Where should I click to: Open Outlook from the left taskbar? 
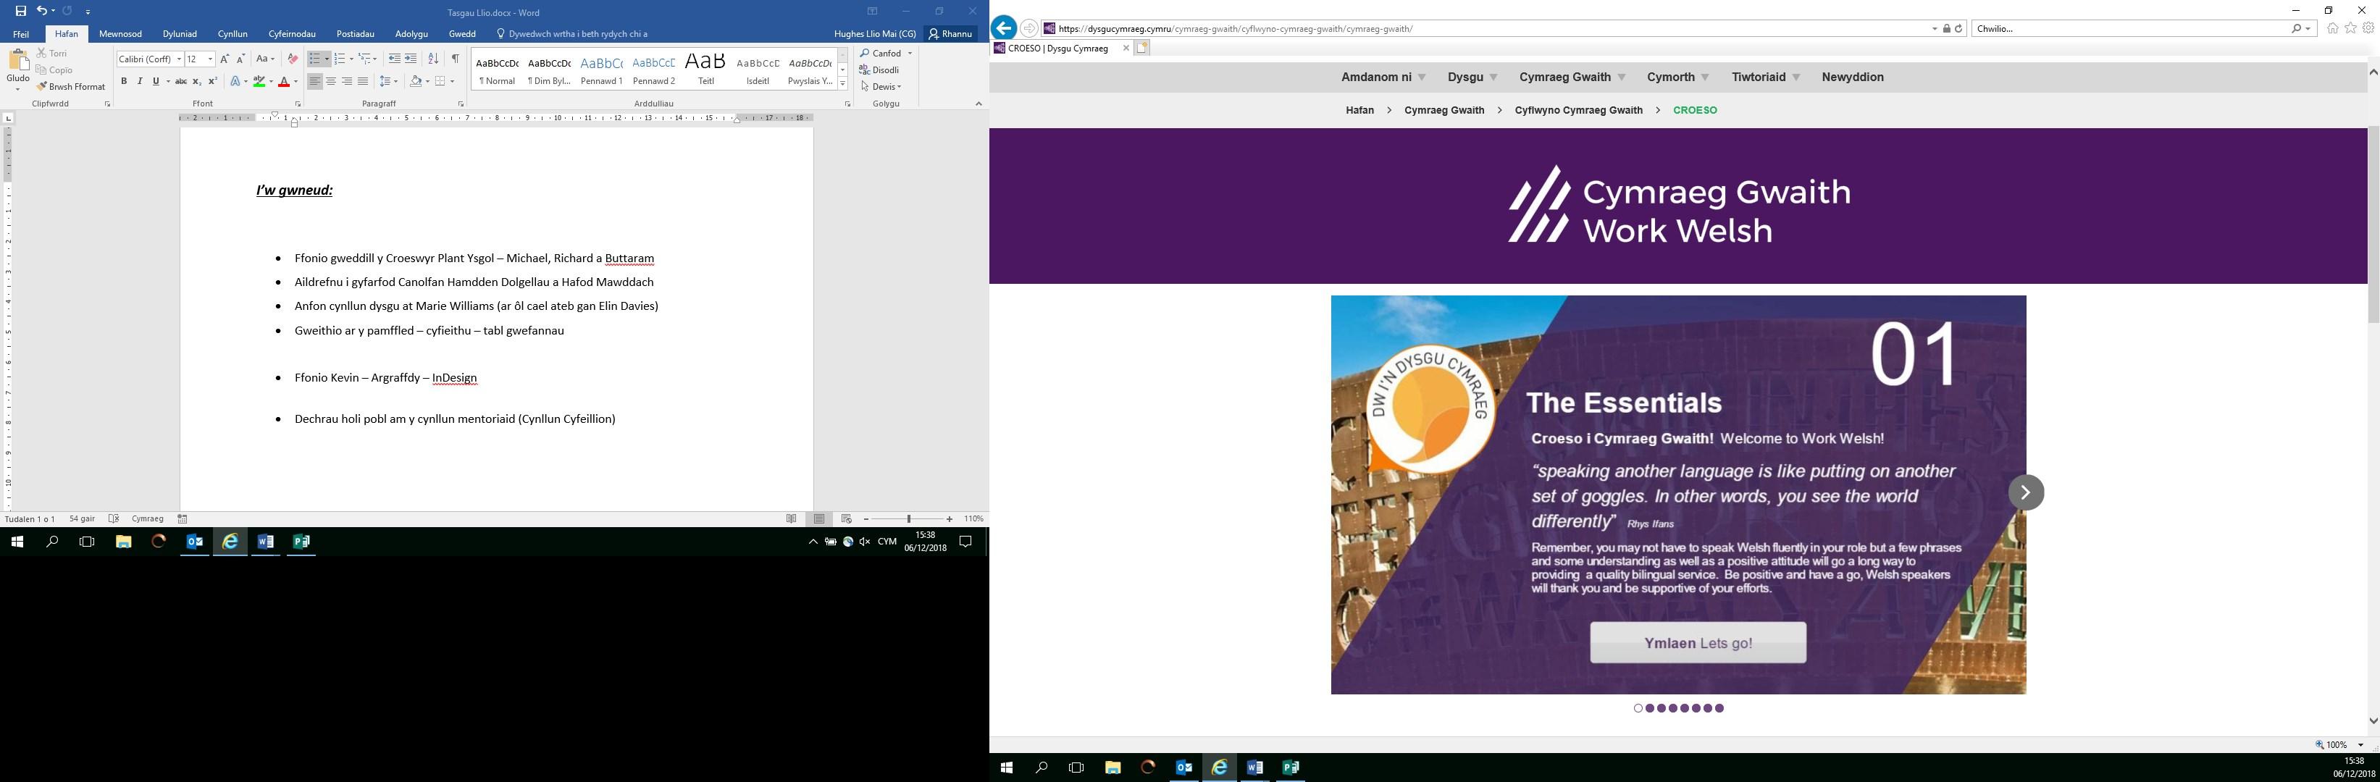(195, 542)
